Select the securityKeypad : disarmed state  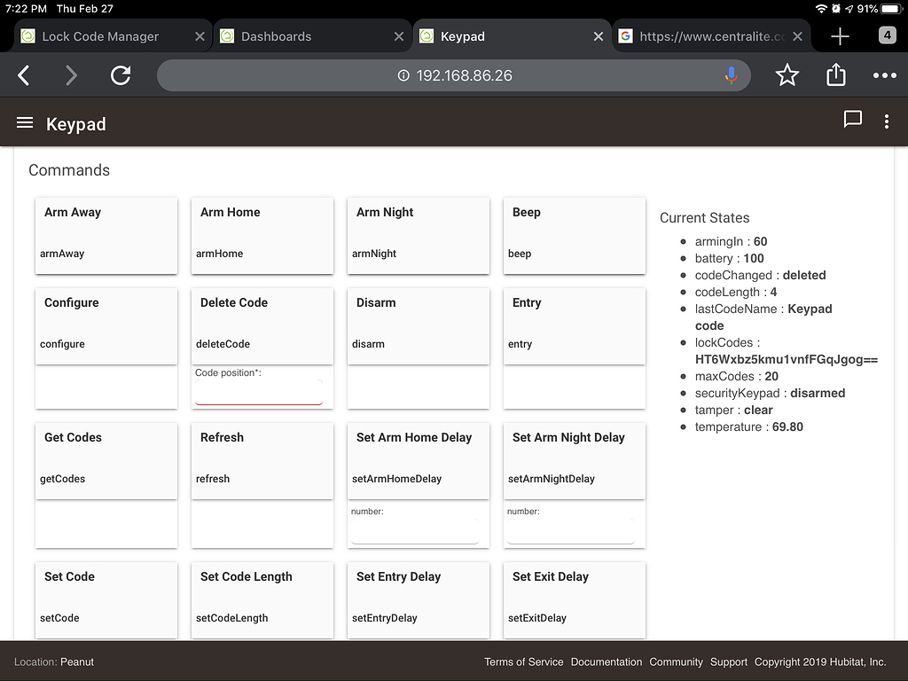(x=770, y=393)
